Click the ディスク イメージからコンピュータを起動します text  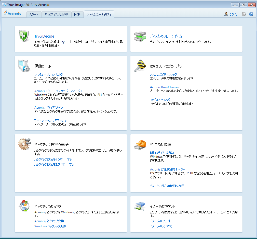[61, 124]
